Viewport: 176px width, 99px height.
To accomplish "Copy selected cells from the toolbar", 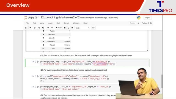I will pos(39,28).
